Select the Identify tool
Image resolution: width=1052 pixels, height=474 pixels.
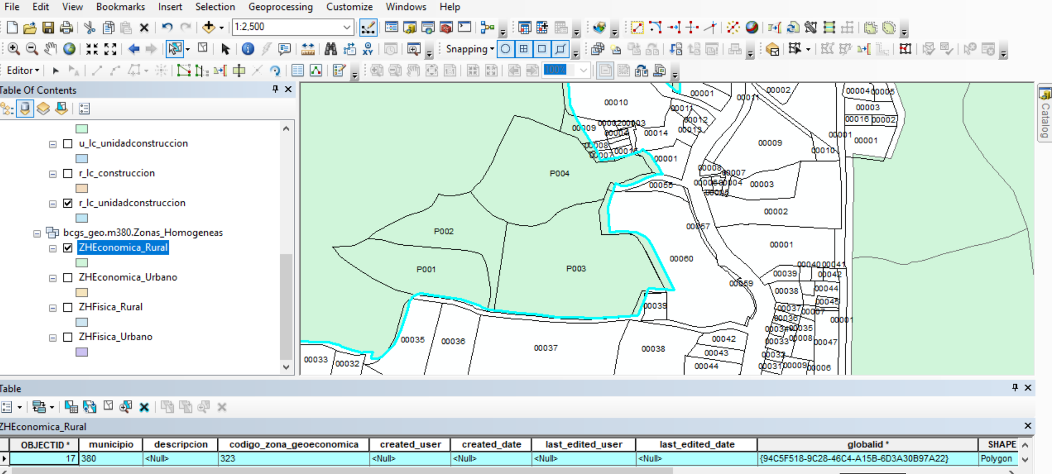(248, 49)
